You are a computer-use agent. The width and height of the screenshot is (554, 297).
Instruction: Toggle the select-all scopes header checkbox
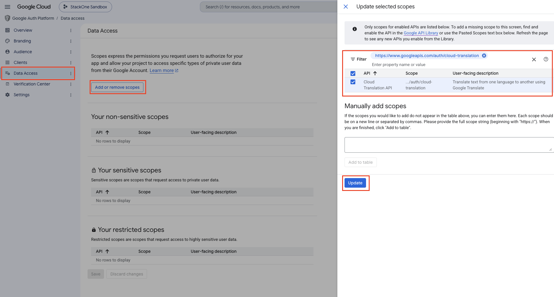point(353,74)
